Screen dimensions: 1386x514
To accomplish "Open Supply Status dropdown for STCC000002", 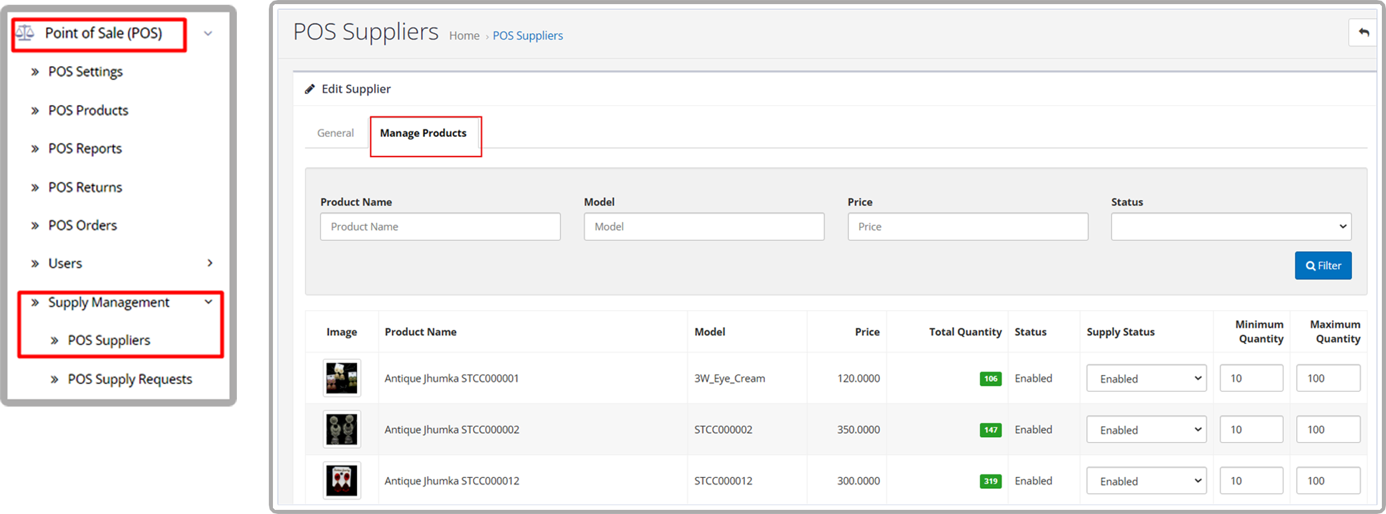I will [1146, 430].
